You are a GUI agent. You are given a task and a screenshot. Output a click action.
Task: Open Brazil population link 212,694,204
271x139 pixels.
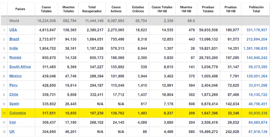click(x=257, y=40)
